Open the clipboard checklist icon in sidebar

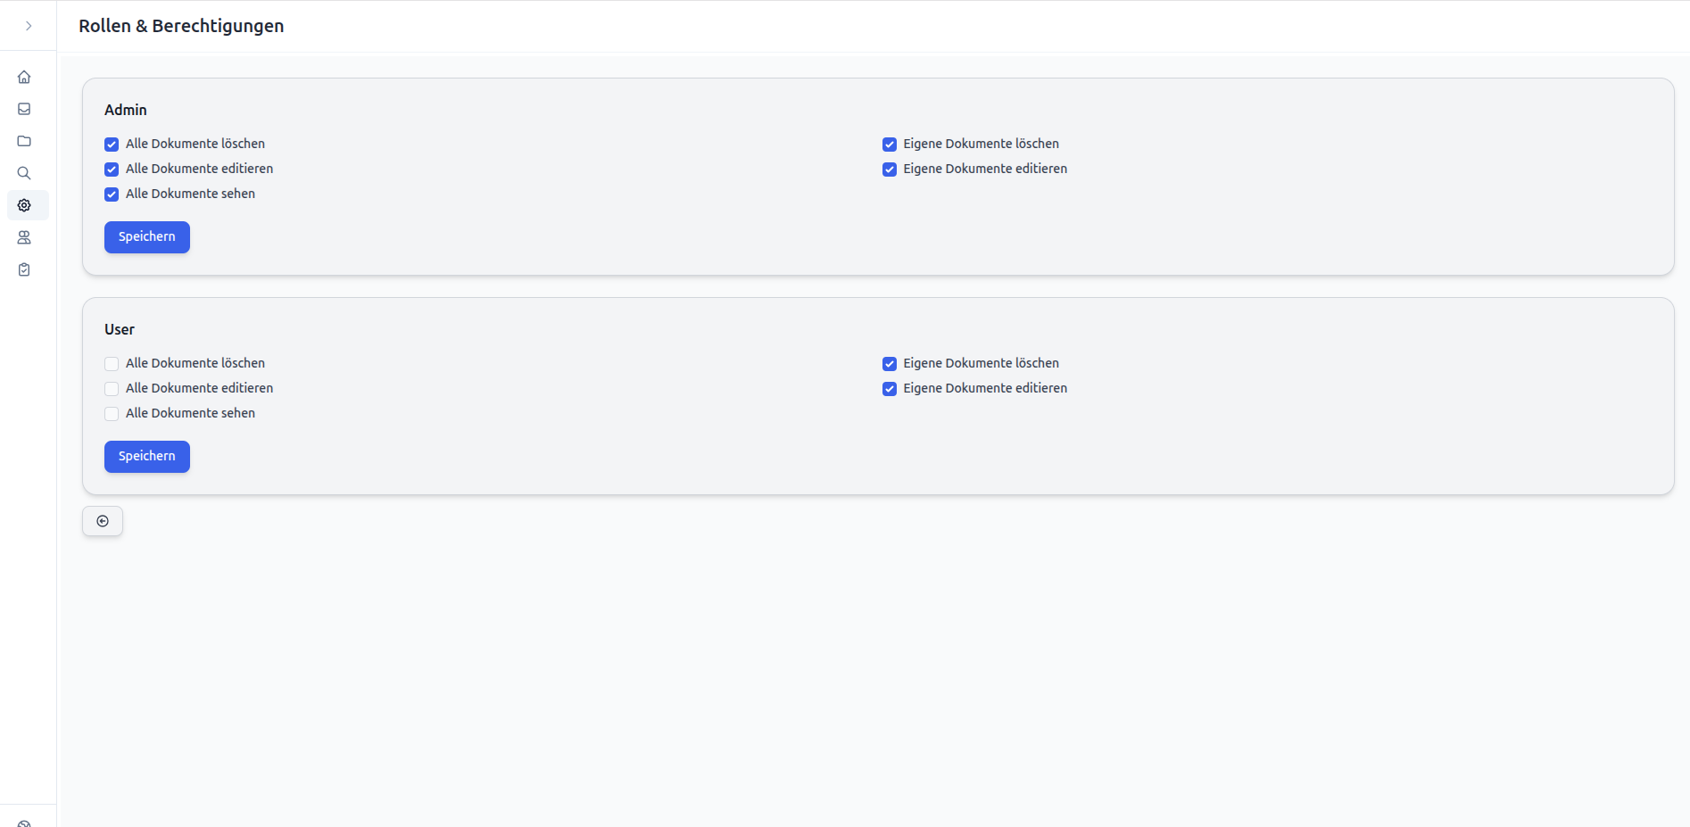tap(24, 269)
